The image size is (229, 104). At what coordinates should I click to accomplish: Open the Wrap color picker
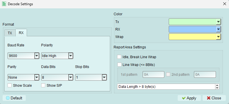195,37
